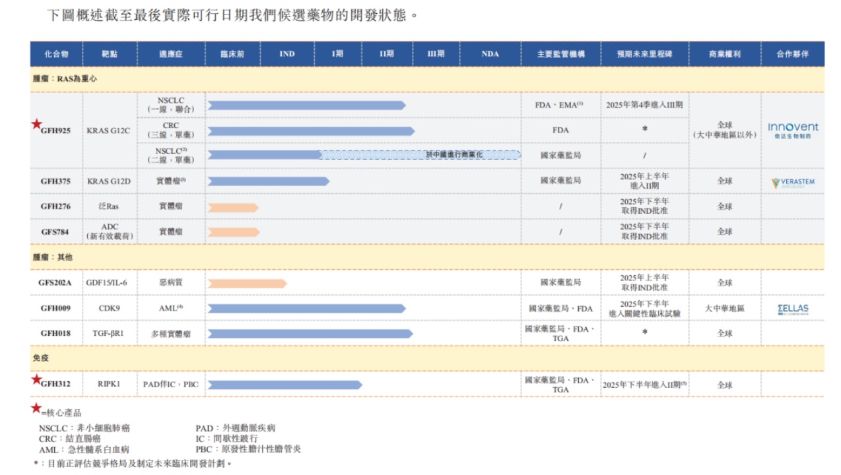Image resolution: width=841 pixels, height=475 pixels.
Task: Click the orange progress arrow for GFH276
Action: [x=233, y=207]
